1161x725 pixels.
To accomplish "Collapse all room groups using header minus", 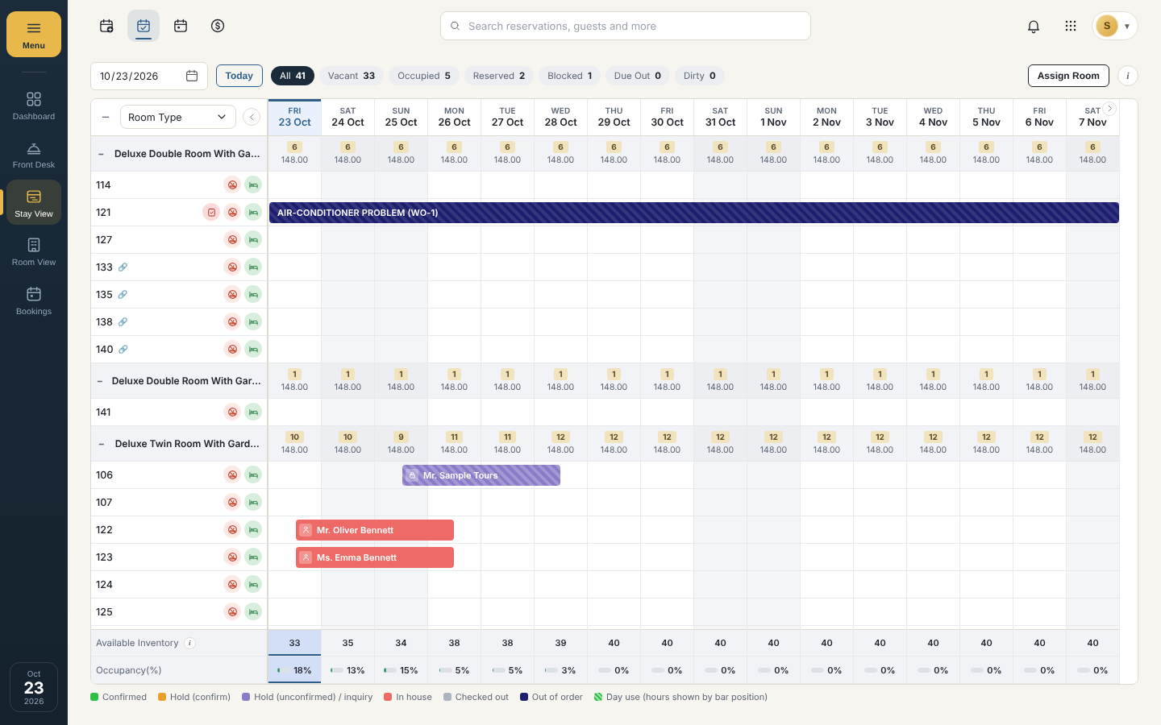I will pos(106,117).
